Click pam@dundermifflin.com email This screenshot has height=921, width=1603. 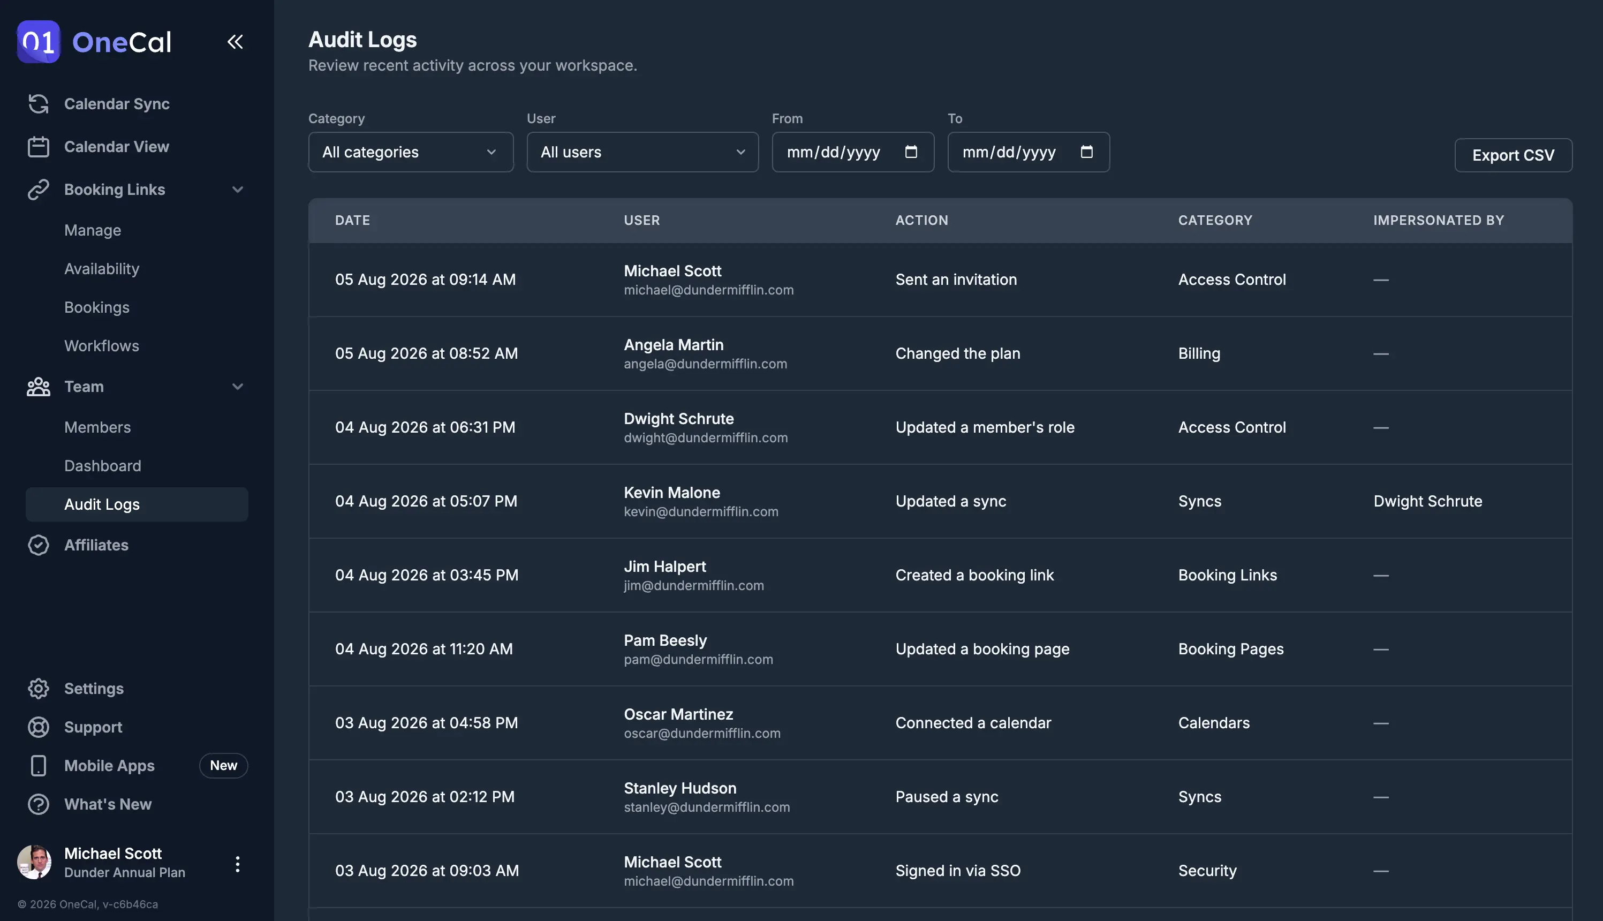(698, 660)
